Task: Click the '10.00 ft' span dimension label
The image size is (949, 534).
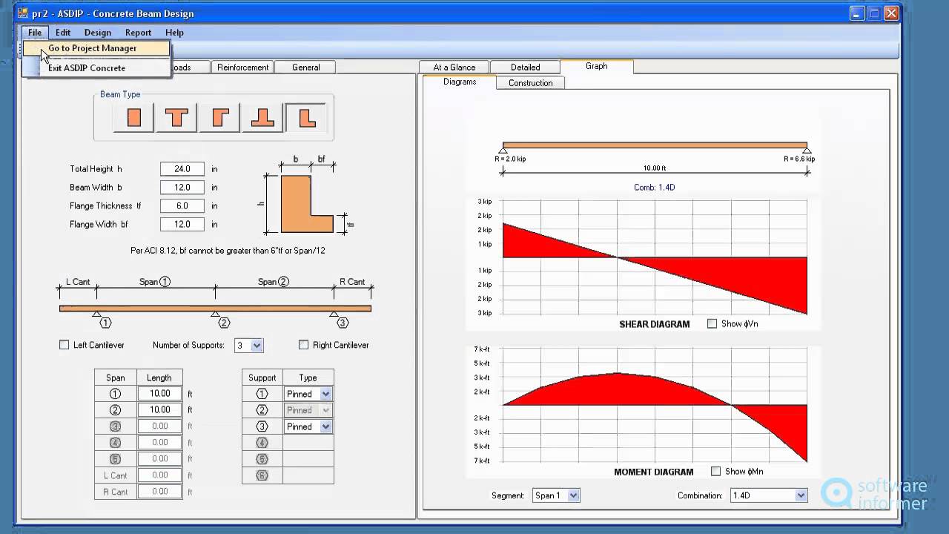Action: [x=655, y=168]
